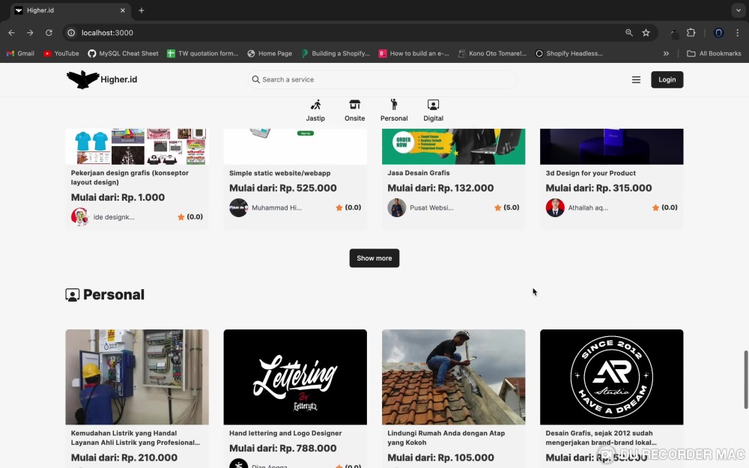This screenshot has width=749, height=468.
Task: Click ide designk seller avatar
Action: tap(80, 217)
